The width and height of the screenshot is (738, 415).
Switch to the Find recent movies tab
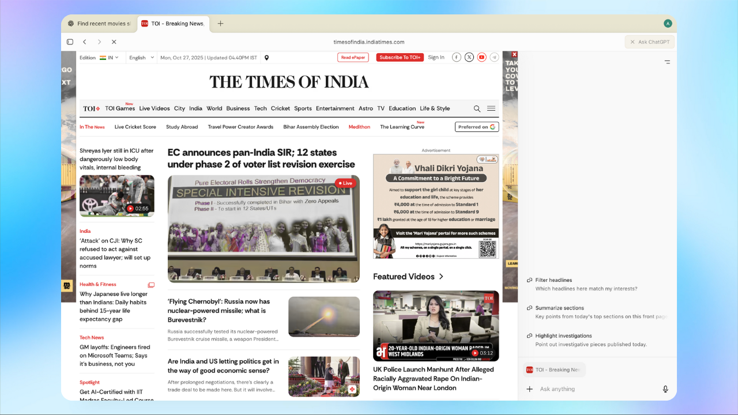(x=99, y=24)
